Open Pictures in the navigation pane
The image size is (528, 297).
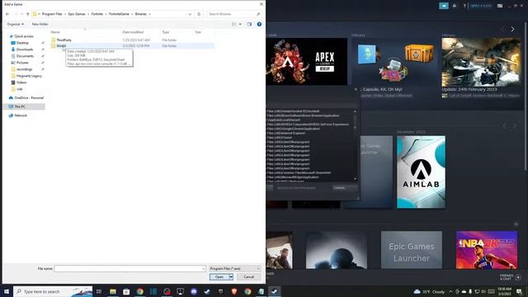[x=22, y=63]
